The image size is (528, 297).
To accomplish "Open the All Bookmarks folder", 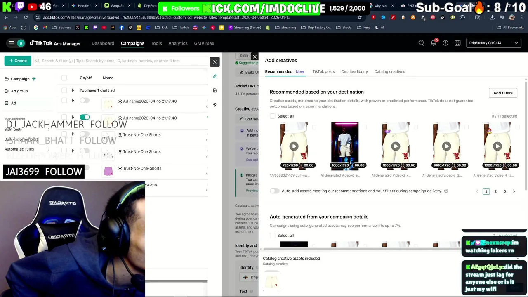I will coord(510,27).
